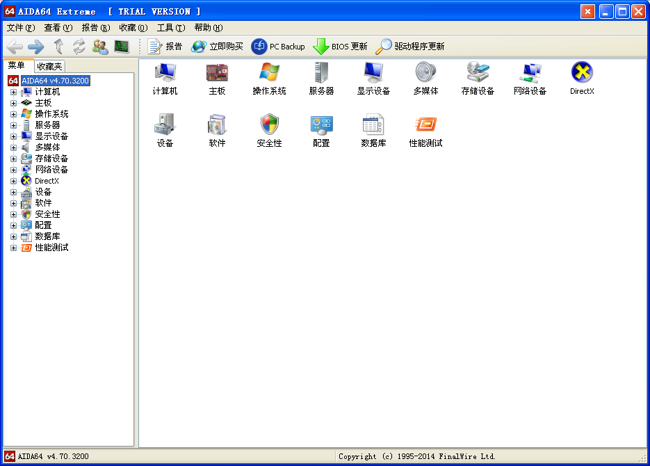The width and height of the screenshot is (650, 466).
Task: Select 安全性 in the left tree
Action: pos(47,214)
